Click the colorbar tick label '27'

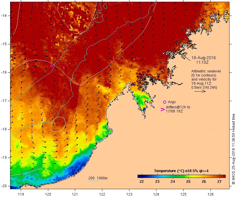pyautogui.click(x=219, y=182)
